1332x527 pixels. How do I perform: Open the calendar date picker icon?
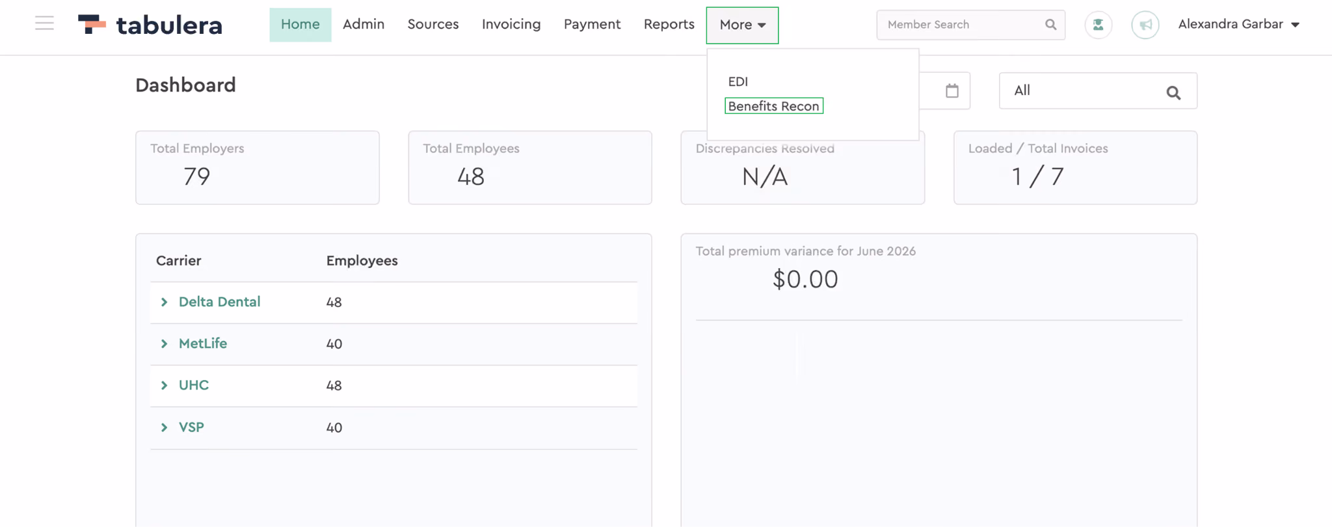pos(952,90)
